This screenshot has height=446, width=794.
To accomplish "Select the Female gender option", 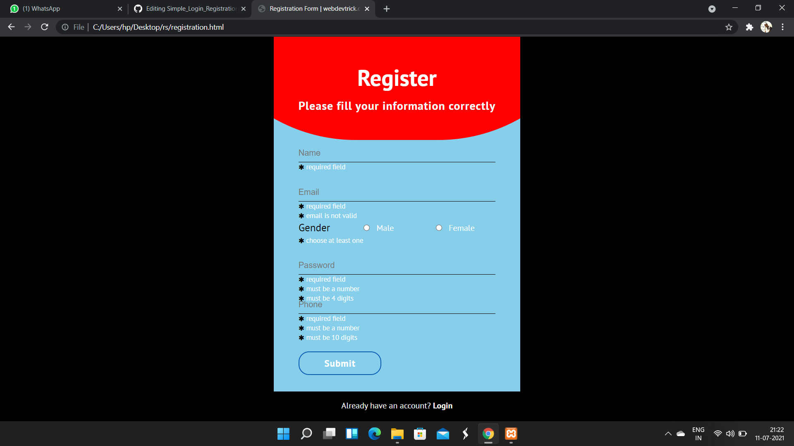I will pyautogui.click(x=439, y=228).
